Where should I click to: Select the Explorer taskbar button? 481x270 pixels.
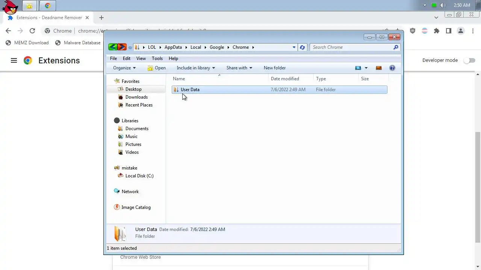coord(29,6)
